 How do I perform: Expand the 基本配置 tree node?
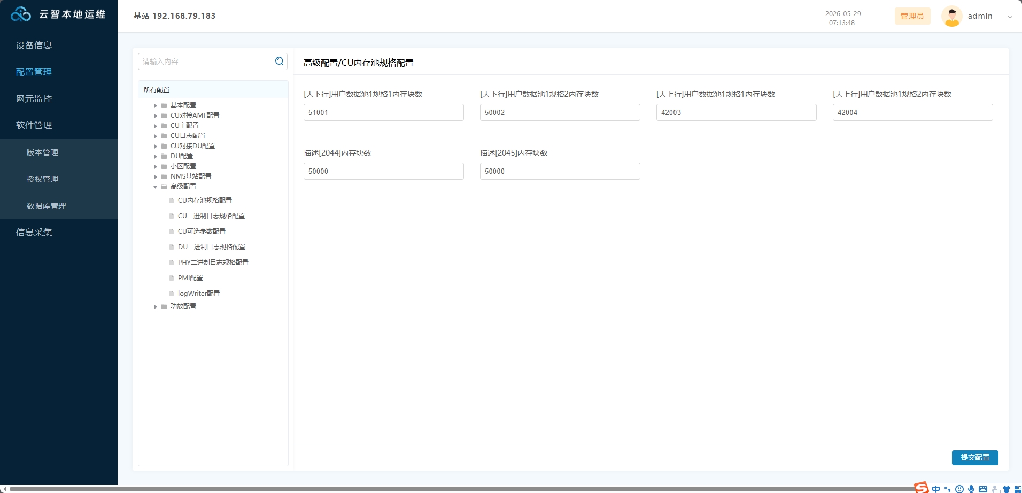156,105
